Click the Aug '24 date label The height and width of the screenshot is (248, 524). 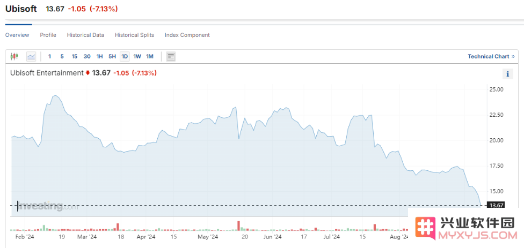pos(399,237)
